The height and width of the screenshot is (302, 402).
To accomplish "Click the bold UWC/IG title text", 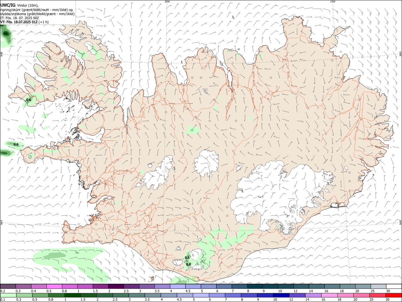I will 8,5.
